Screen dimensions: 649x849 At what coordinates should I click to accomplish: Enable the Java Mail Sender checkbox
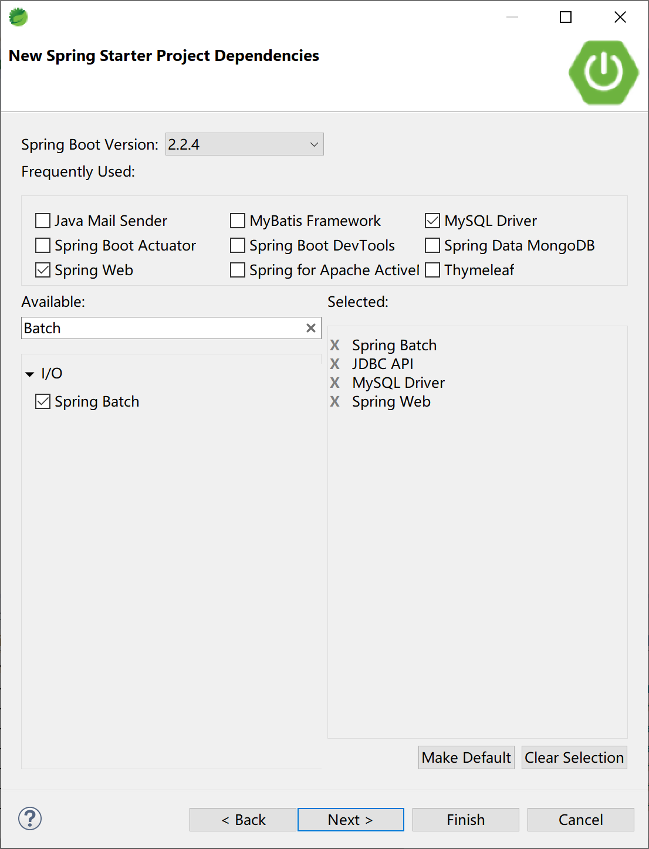(43, 221)
